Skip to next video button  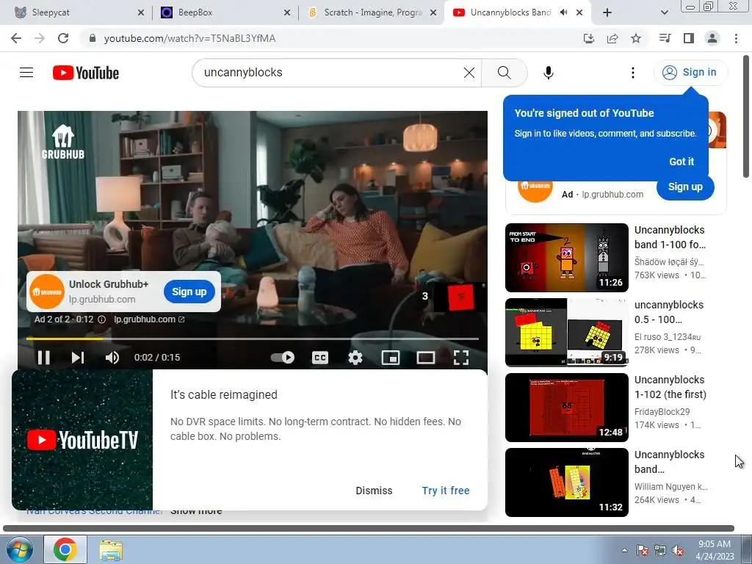coord(78,358)
